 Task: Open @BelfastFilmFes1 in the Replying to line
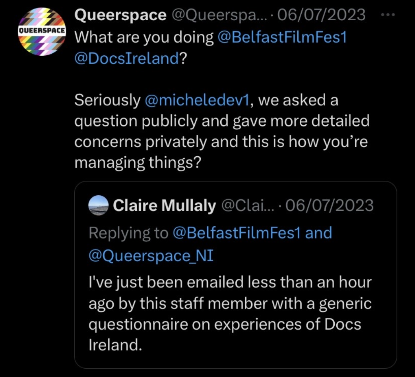tap(237, 233)
